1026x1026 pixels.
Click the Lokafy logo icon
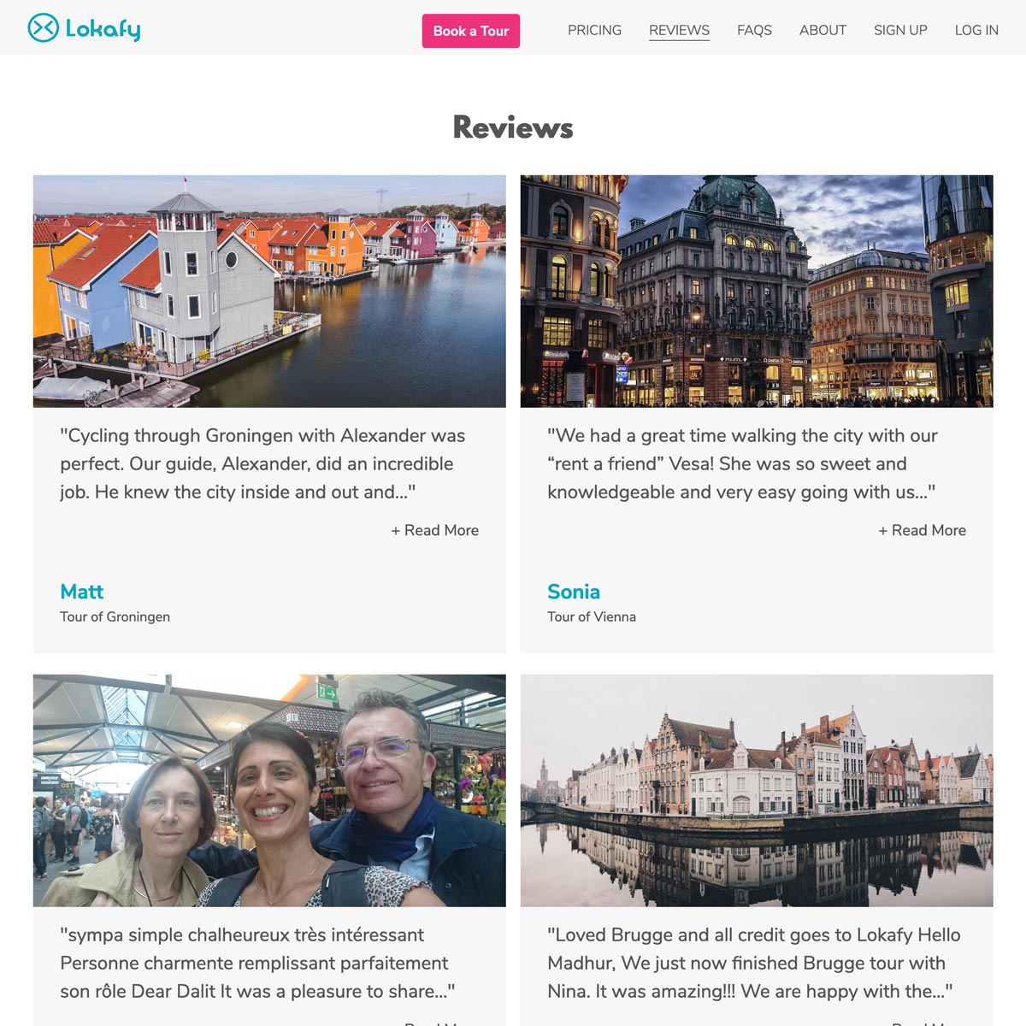point(43,28)
